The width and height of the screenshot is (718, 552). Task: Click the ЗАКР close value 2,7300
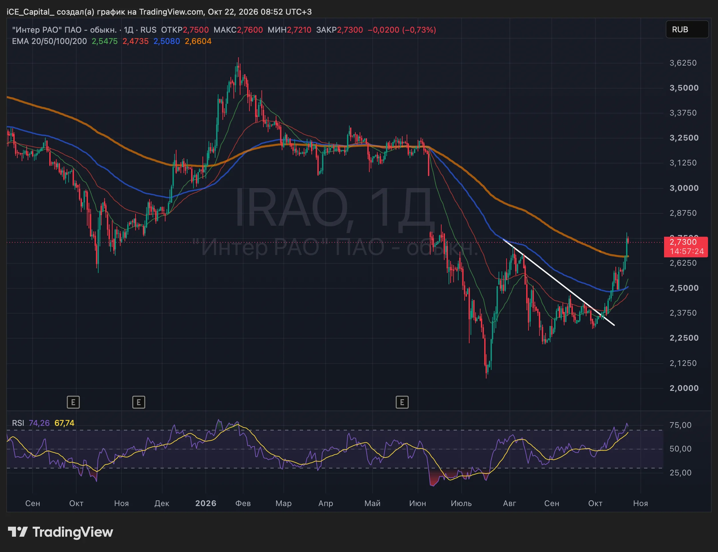point(350,30)
